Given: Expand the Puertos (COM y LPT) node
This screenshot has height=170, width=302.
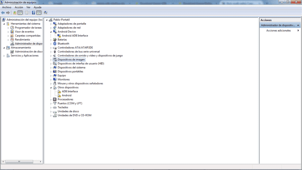Looking at the screenshot, I should click(51, 103).
